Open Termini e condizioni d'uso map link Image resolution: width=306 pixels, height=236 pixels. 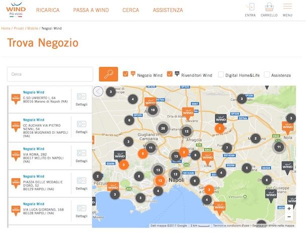click(x=231, y=225)
